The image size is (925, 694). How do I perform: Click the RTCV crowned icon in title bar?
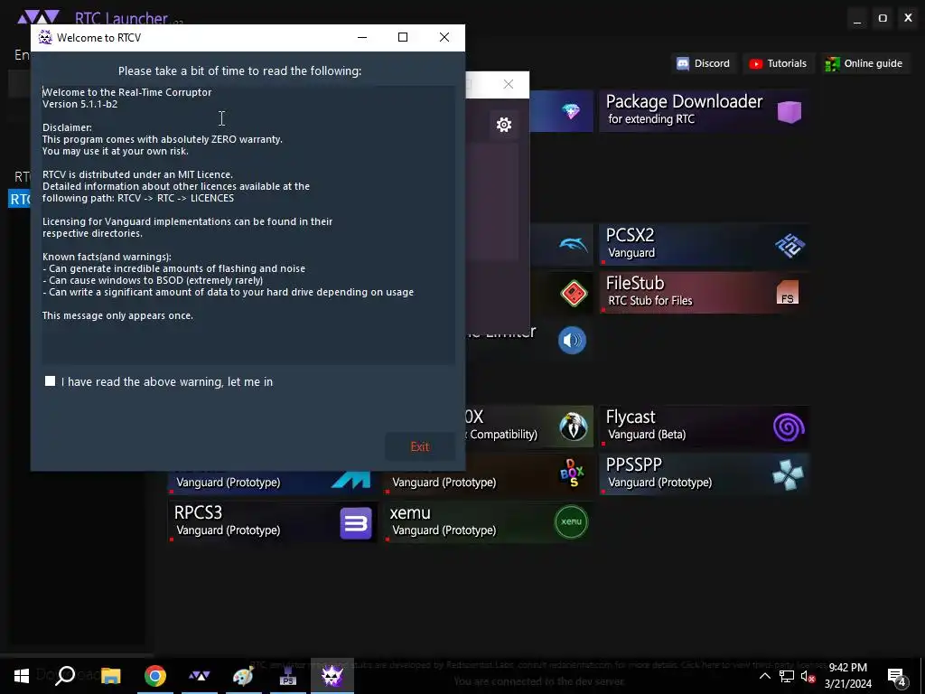[45, 38]
